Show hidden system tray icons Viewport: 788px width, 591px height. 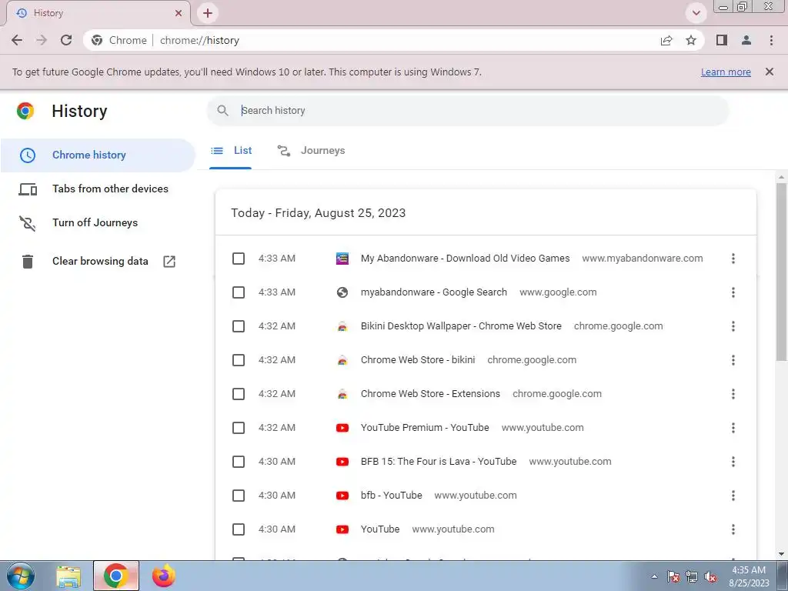(x=654, y=576)
